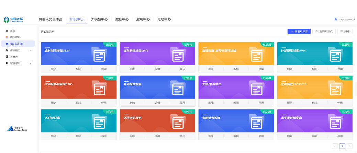The height and width of the screenshot is (153, 357).
Task: Disable 太财条款20231211 via 停用
Action: pyautogui.click(x=340, y=103)
